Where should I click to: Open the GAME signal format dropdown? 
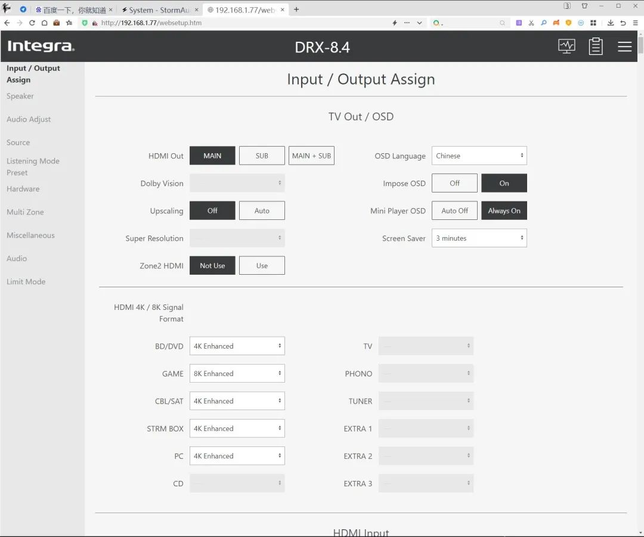coord(237,374)
